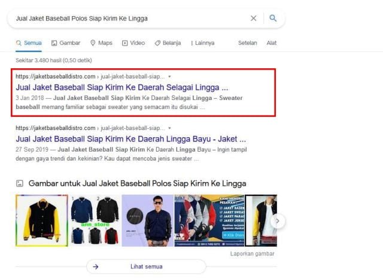Viewport: 383px width, 278px height.
Task: Open the Gambar images tab
Action: coord(66,43)
